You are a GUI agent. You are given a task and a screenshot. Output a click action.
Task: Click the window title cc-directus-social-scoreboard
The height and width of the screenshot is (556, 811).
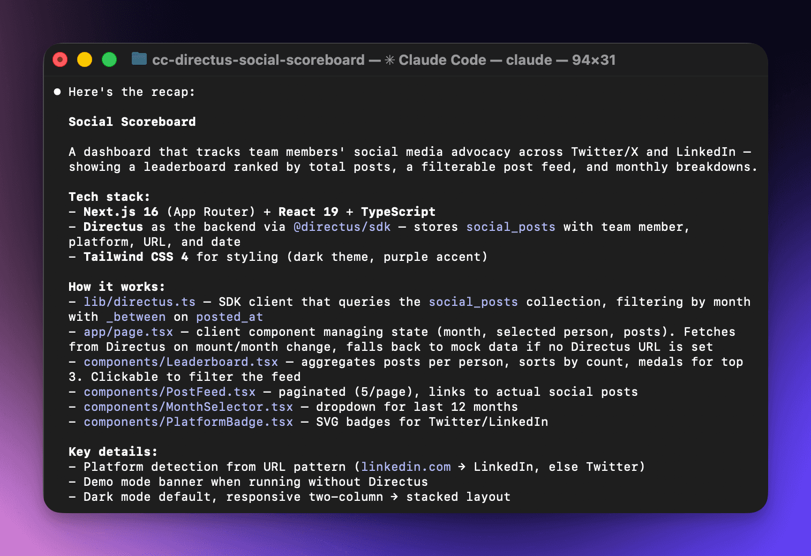click(x=258, y=60)
